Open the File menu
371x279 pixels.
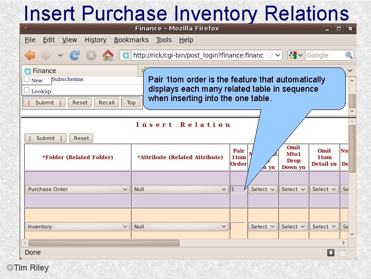click(30, 40)
